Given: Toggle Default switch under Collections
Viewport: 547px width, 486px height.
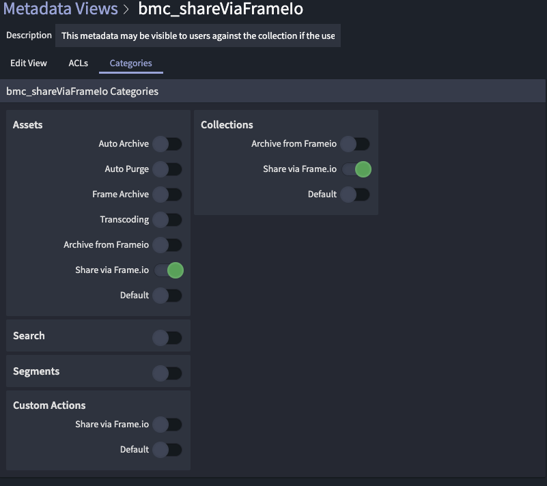Looking at the screenshot, I should (x=355, y=195).
